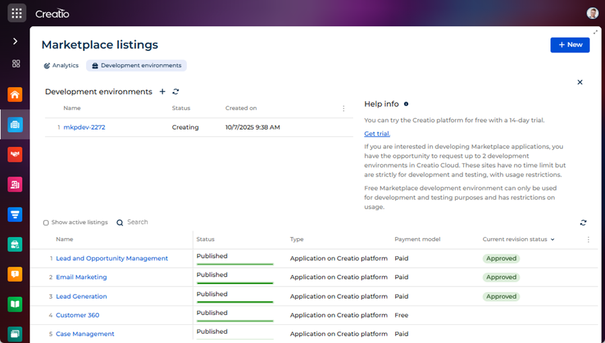Open Current revision status sort dropdown
This screenshot has width=605, height=343.
tap(553, 240)
